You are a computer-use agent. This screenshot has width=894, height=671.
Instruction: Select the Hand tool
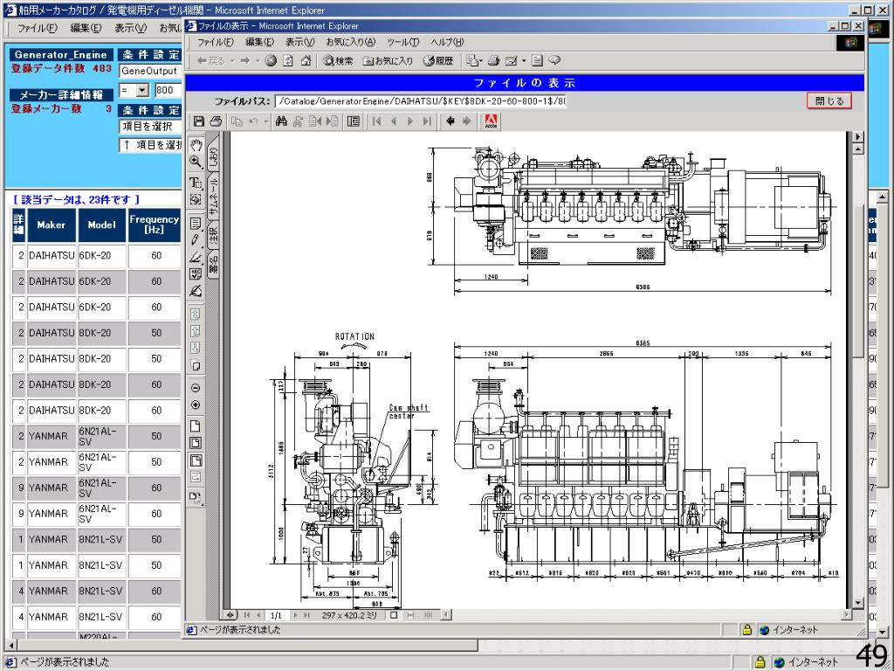196,144
